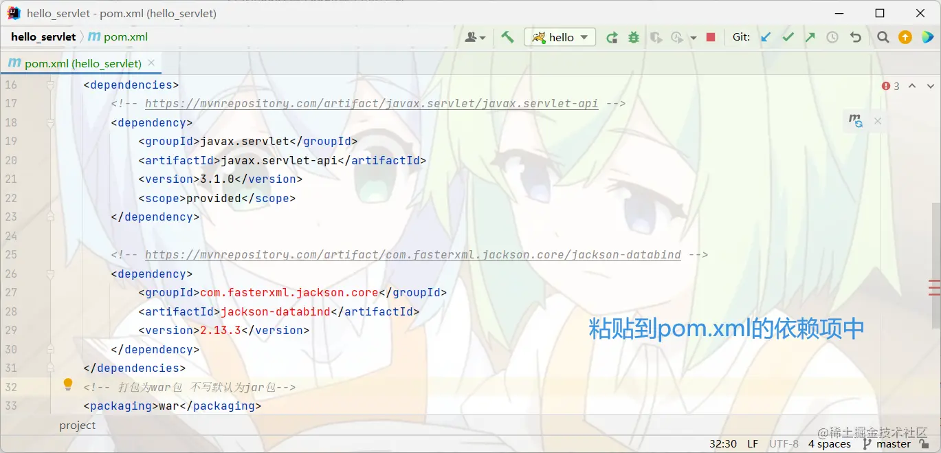Click the IntelliJ logo in the title bar
The image size is (941, 453).
[14, 13]
